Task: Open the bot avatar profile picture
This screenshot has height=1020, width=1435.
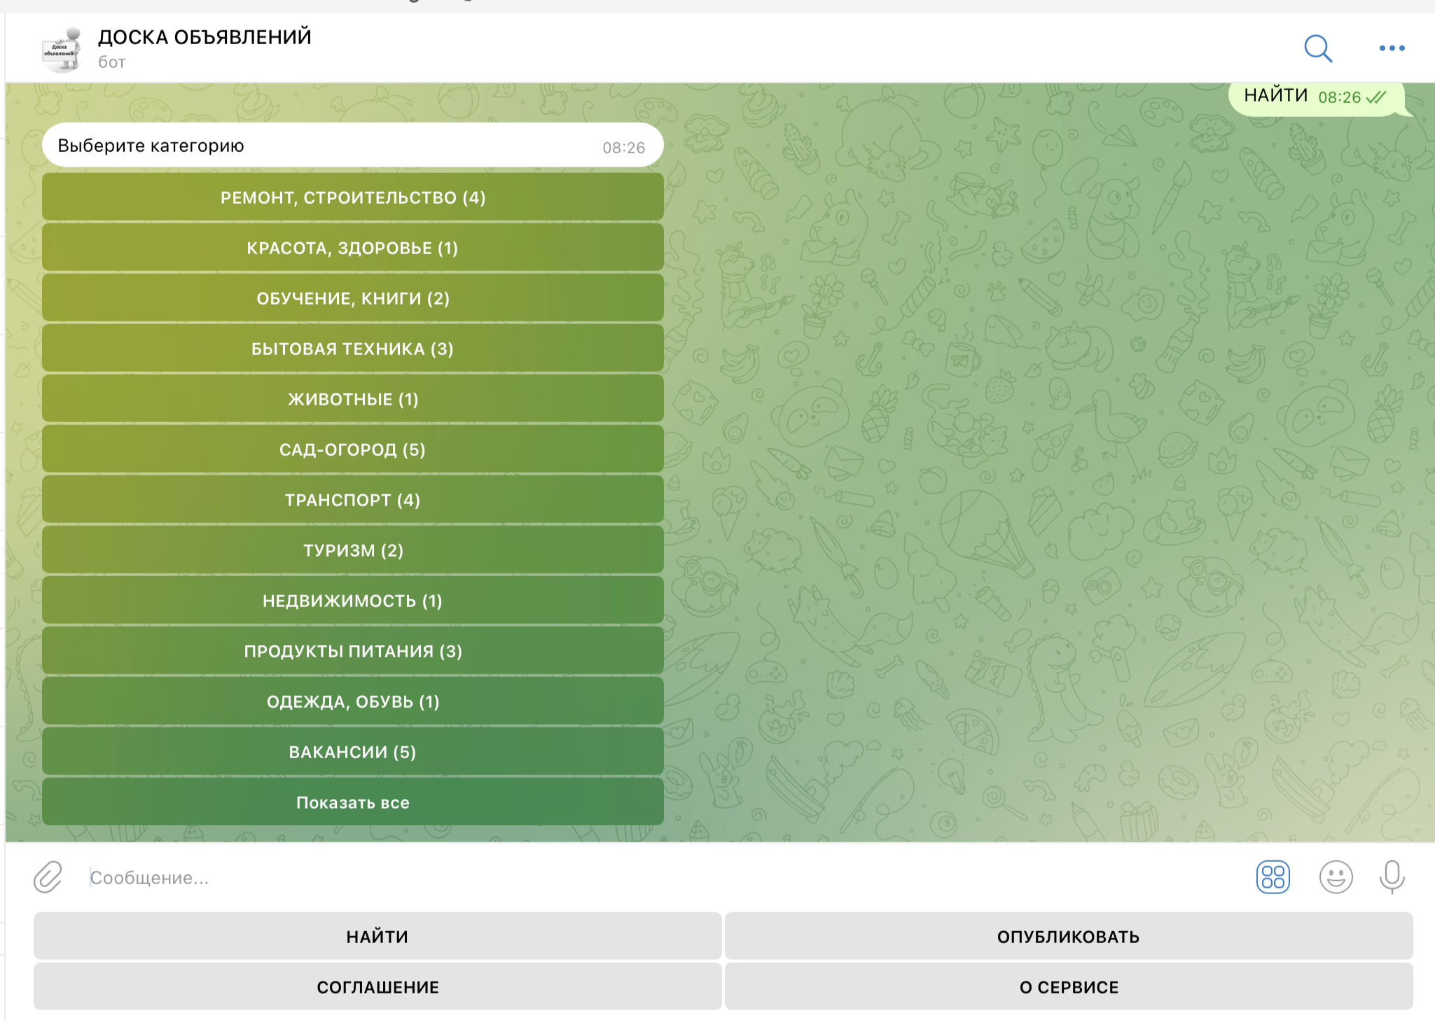Action: point(62,49)
